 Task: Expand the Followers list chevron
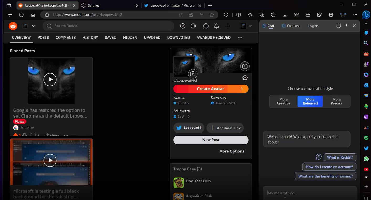[x=188, y=117]
